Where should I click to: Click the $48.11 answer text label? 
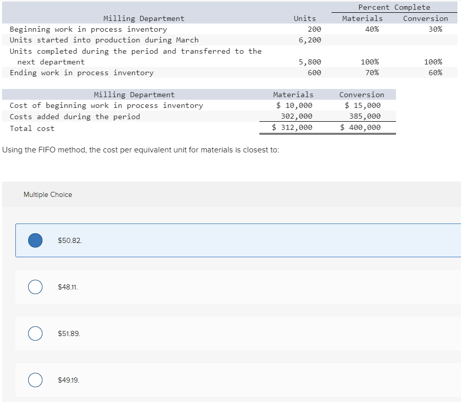(x=68, y=286)
